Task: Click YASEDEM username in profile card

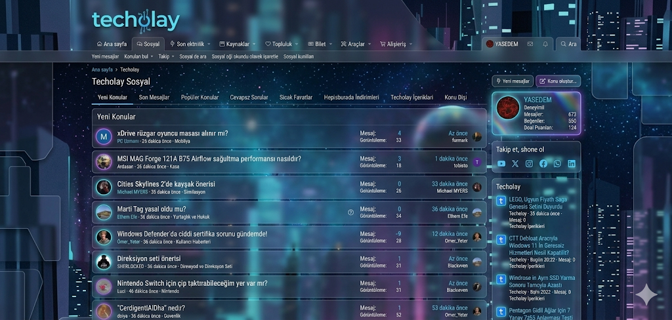Action: point(537,100)
